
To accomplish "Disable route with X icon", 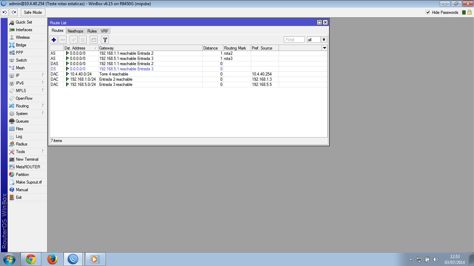I will coord(83,40).
